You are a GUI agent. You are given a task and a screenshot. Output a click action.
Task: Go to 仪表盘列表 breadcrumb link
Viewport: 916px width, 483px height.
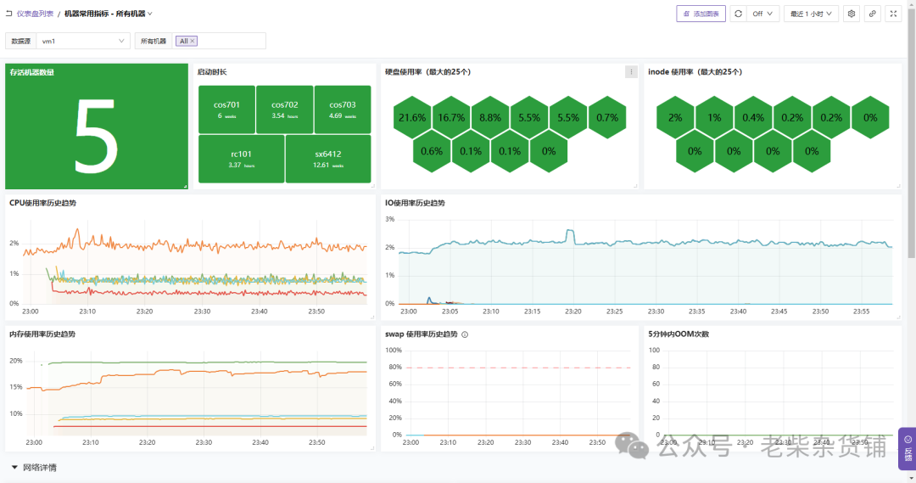[35, 14]
